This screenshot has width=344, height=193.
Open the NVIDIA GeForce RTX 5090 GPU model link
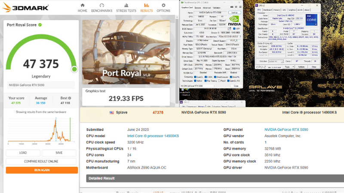(286, 130)
